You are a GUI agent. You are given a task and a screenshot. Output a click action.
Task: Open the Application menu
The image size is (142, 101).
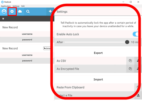tap(6, 6)
